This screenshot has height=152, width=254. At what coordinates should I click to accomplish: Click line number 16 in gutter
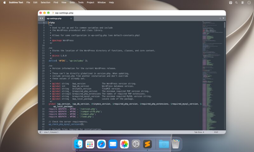click(x=43, y=61)
